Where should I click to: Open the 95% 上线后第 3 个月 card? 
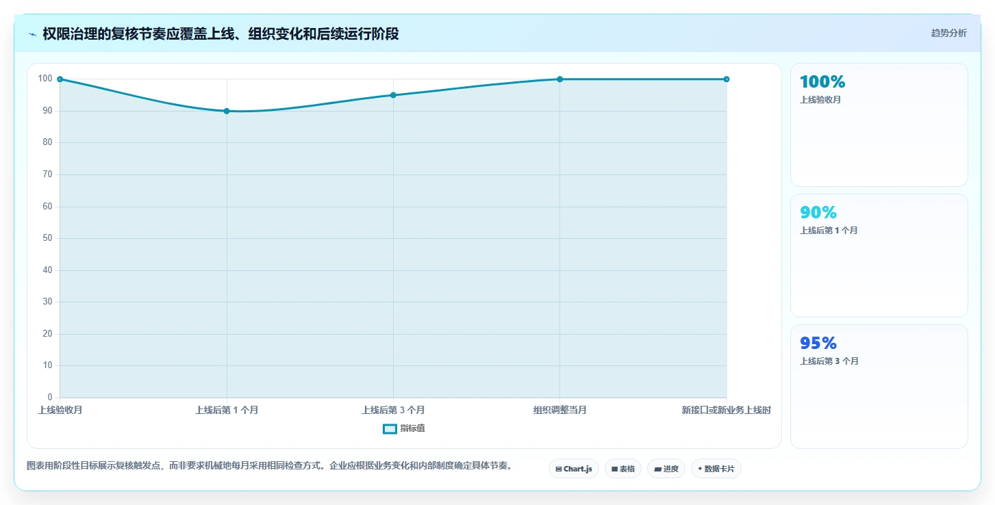tap(879, 387)
